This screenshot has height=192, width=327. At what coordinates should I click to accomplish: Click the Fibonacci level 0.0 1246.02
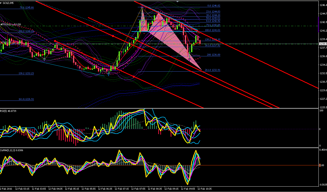pyautogui.click(x=214, y=5)
